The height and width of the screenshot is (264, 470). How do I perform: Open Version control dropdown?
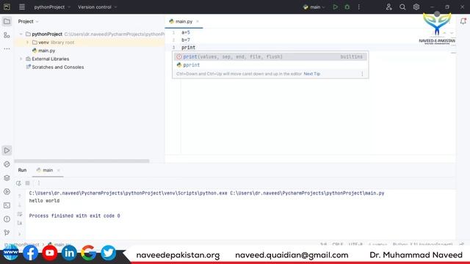coord(97,7)
